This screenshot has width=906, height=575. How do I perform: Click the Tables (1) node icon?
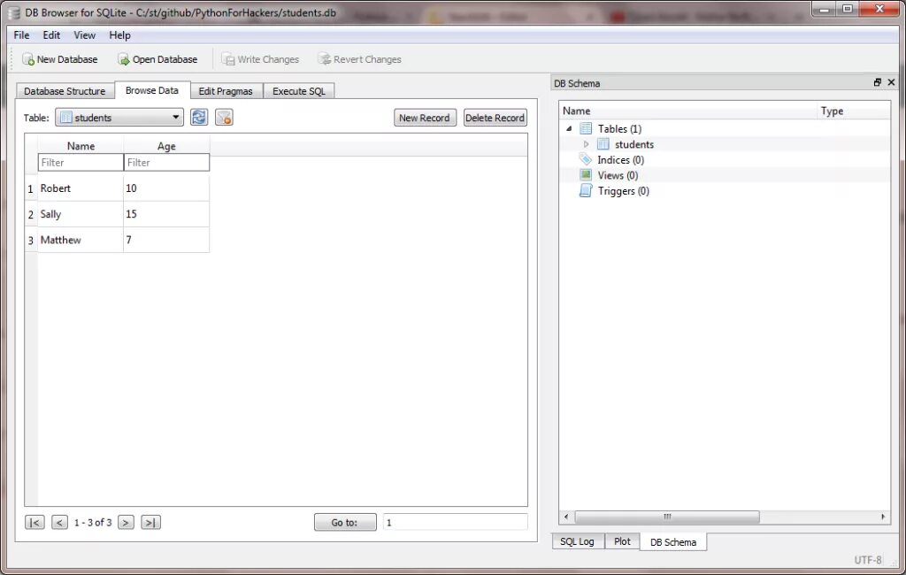pos(586,129)
